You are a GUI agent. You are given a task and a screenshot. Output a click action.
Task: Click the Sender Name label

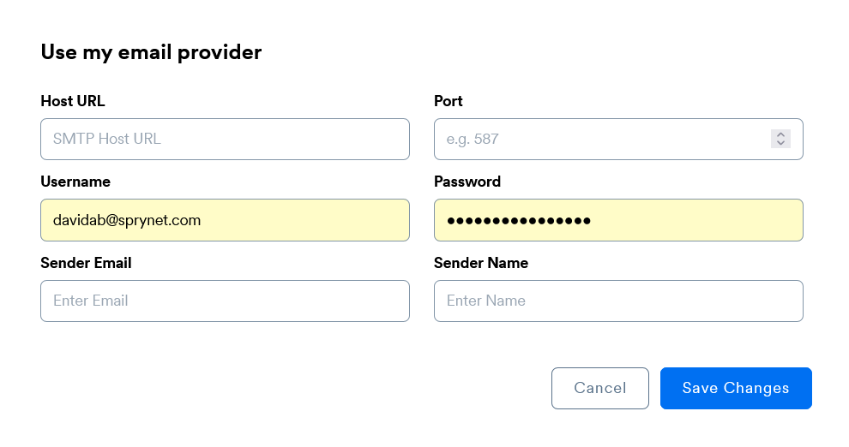point(481,263)
